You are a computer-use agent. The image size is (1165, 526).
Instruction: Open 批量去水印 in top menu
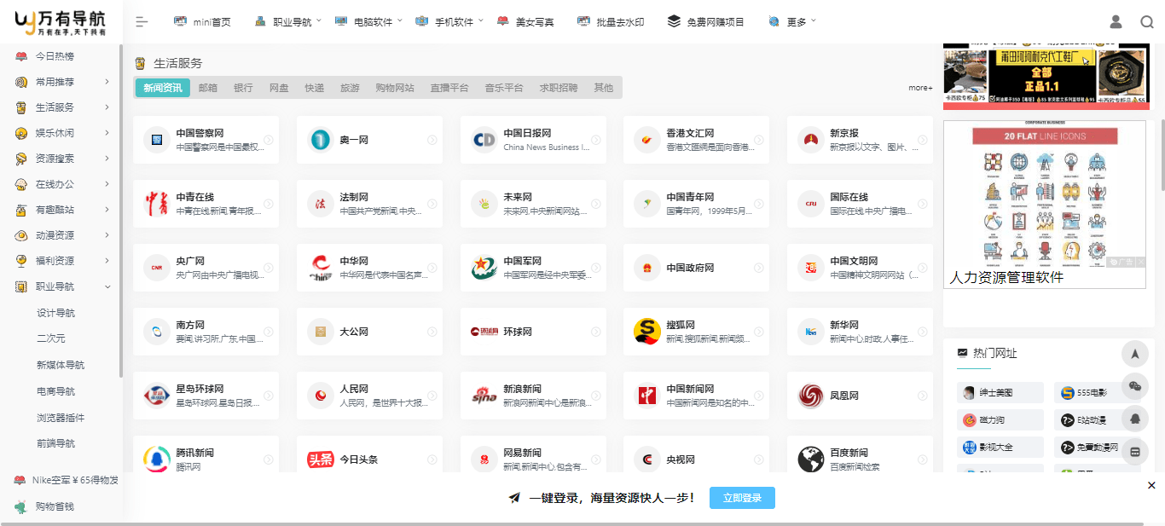point(610,22)
